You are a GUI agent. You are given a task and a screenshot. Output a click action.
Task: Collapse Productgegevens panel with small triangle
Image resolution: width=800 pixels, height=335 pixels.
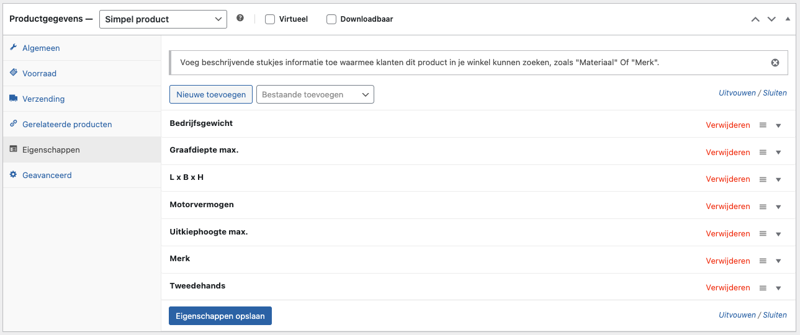788,19
